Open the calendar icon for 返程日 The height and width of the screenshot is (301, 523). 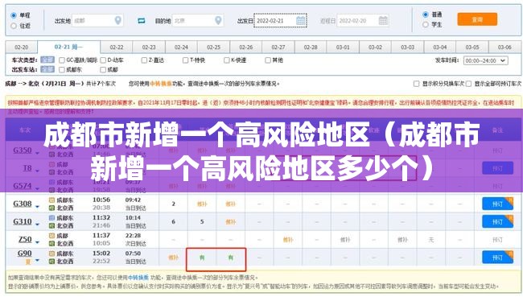[x=383, y=20]
